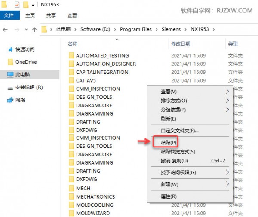The width and height of the screenshot is (258, 217).
Task: Click the 此电脑 monitor icon in sidebar
Action: [10, 74]
